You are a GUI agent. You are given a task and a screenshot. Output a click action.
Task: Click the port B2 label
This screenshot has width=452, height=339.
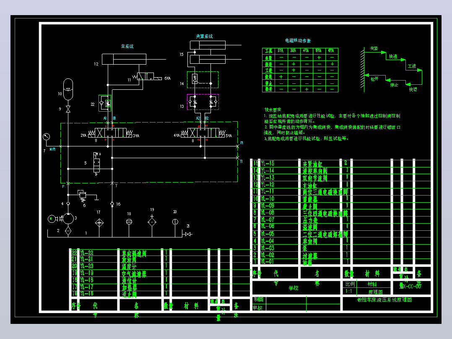click(207, 118)
